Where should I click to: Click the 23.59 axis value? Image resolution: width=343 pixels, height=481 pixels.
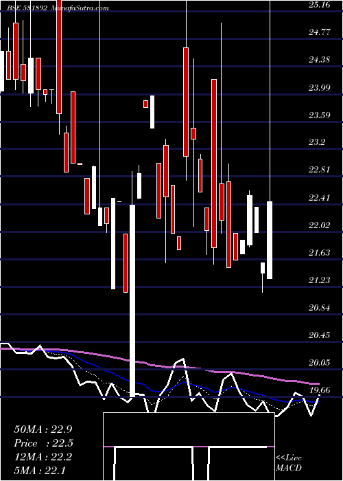pos(320,115)
